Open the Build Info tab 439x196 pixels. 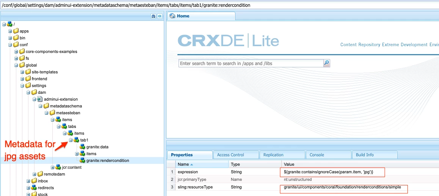(x=375, y=155)
